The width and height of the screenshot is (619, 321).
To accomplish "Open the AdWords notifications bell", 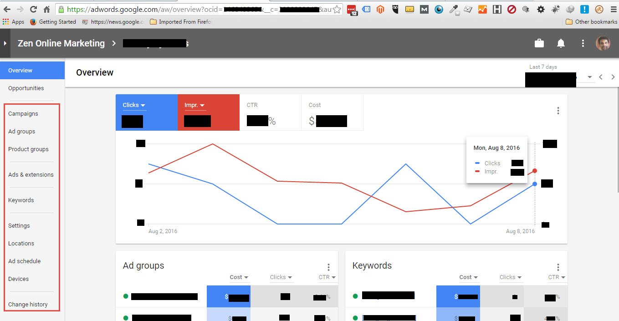I will [561, 43].
